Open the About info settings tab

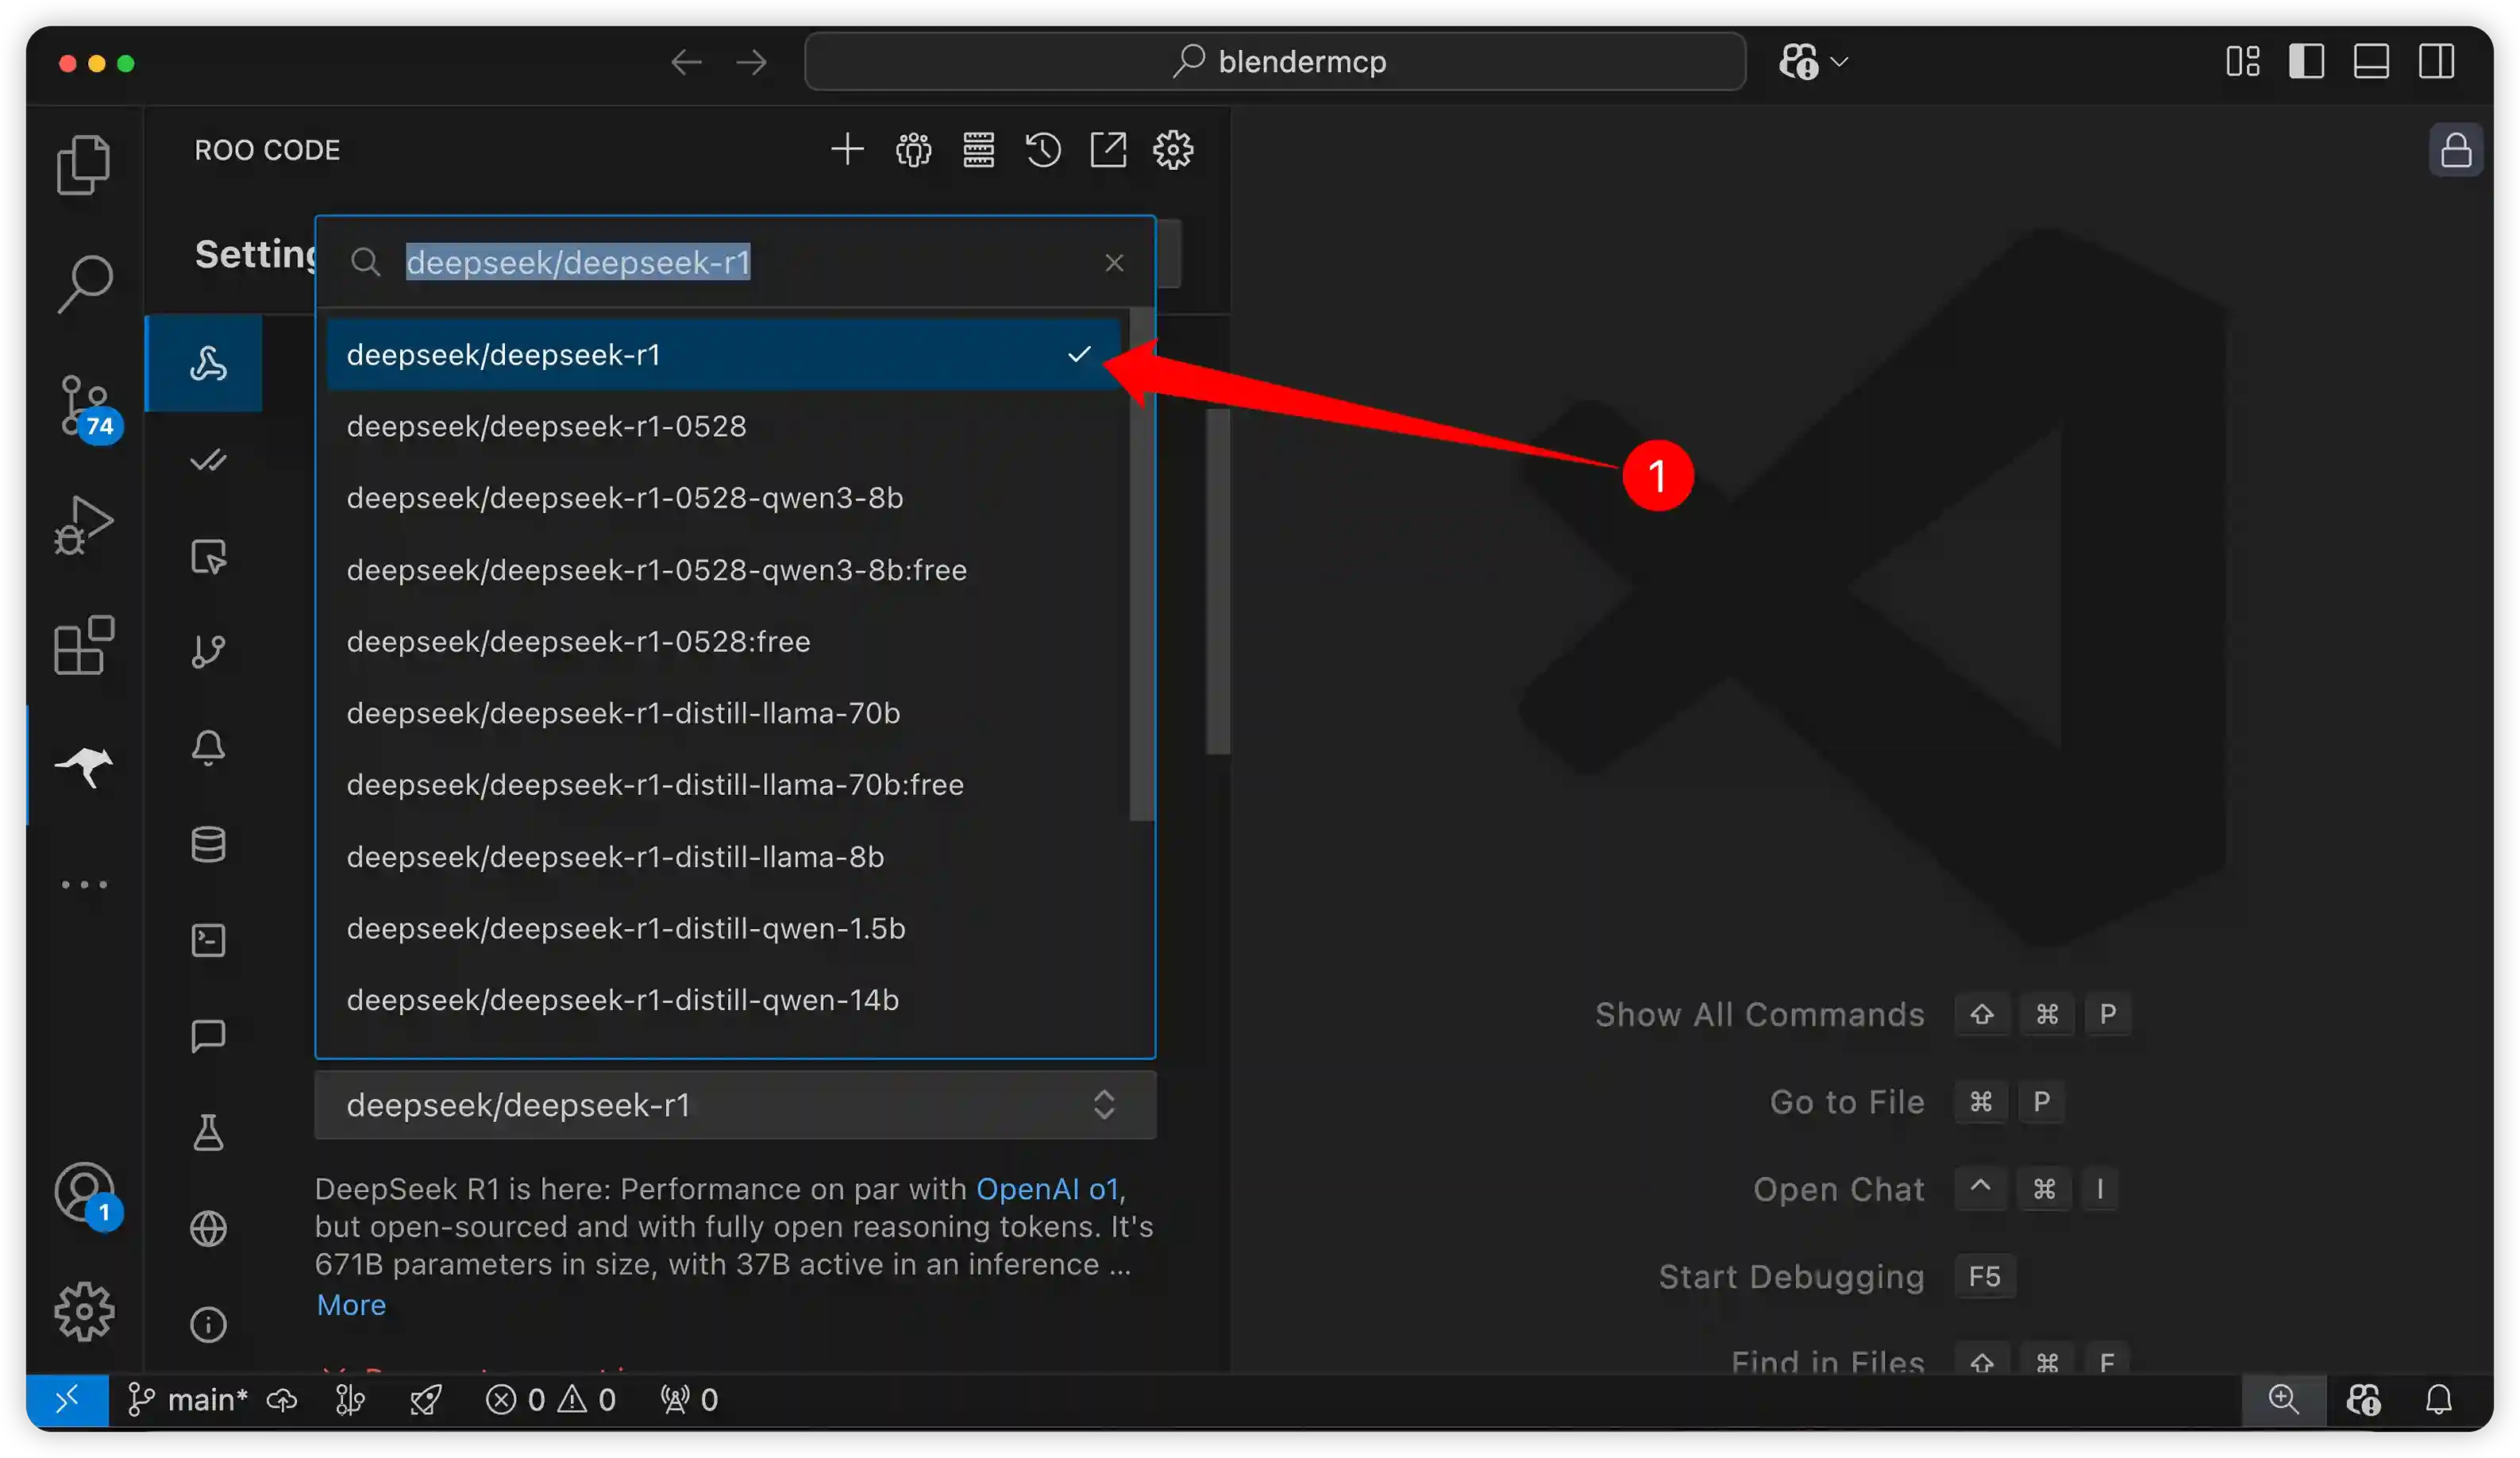(207, 1324)
